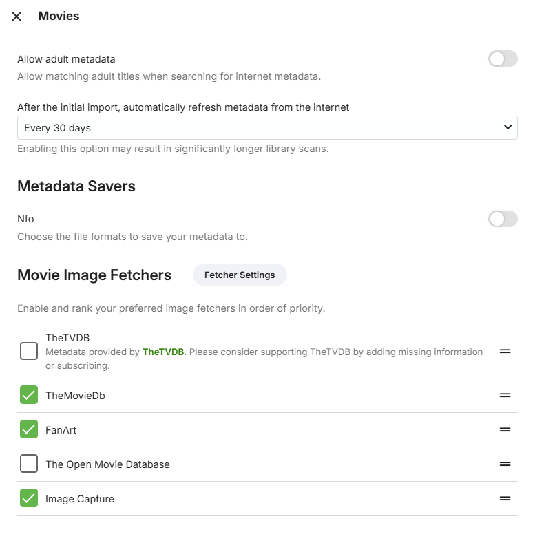Click The Open Movie Database drag handle
This screenshot has height=534, width=535.
tap(505, 464)
